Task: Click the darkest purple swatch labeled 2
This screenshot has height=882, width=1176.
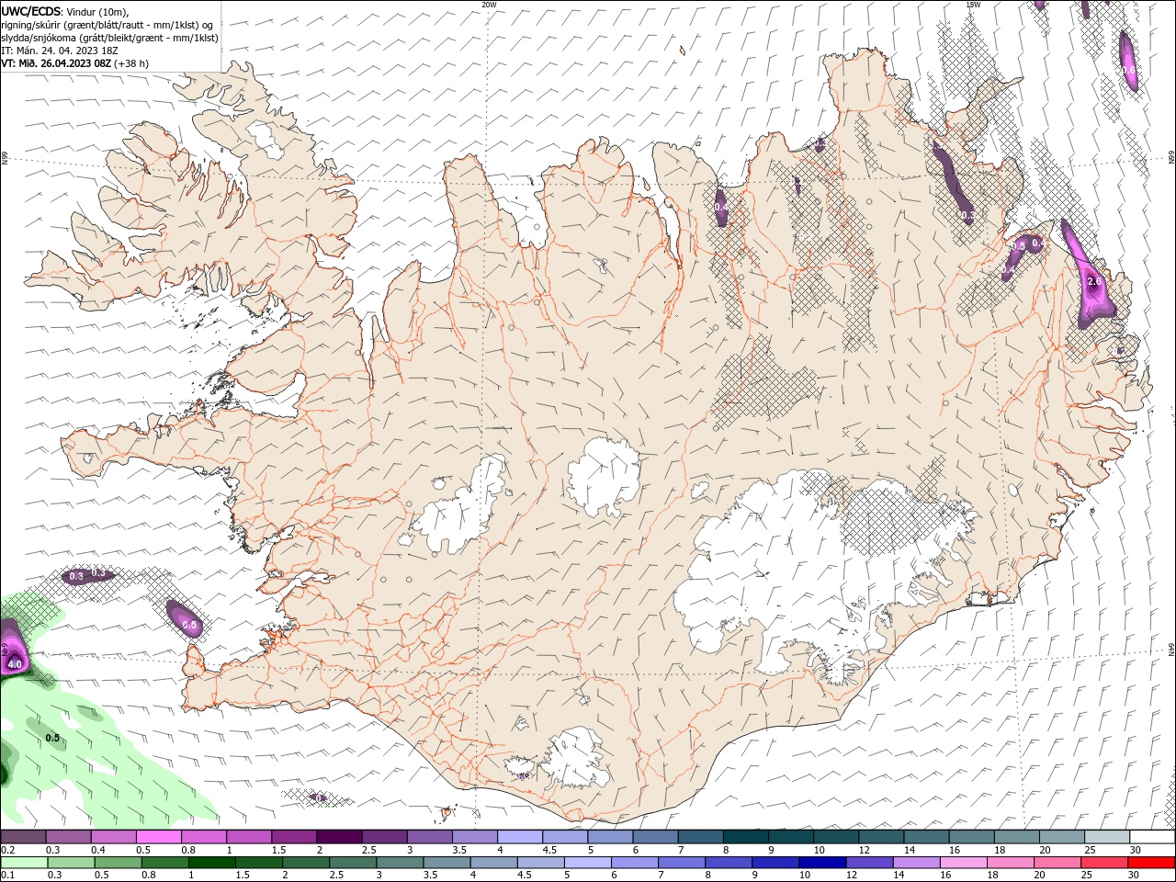Action: 338,837
